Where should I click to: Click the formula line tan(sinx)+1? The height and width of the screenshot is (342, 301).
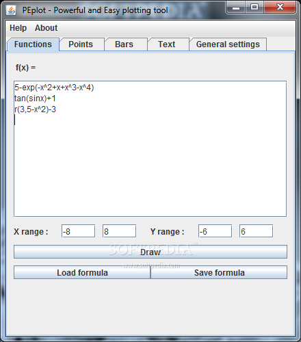pyautogui.click(x=35, y=98)
